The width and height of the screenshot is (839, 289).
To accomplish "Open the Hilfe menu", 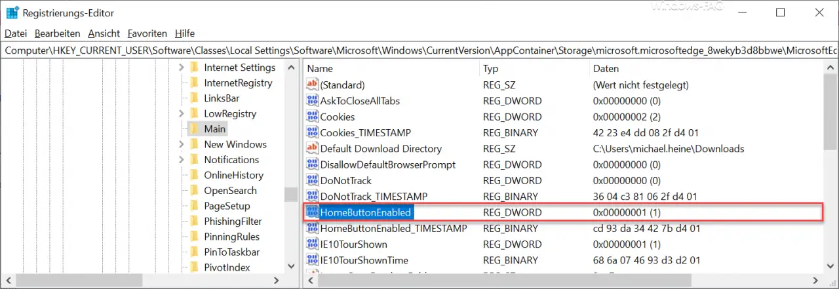I will click(185, 33).
